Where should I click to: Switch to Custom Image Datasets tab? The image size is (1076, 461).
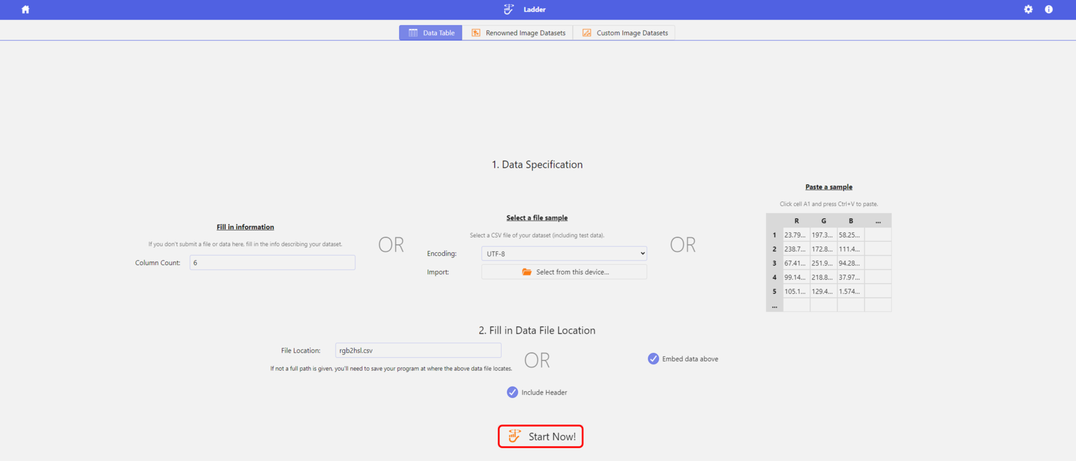point(632,33)
